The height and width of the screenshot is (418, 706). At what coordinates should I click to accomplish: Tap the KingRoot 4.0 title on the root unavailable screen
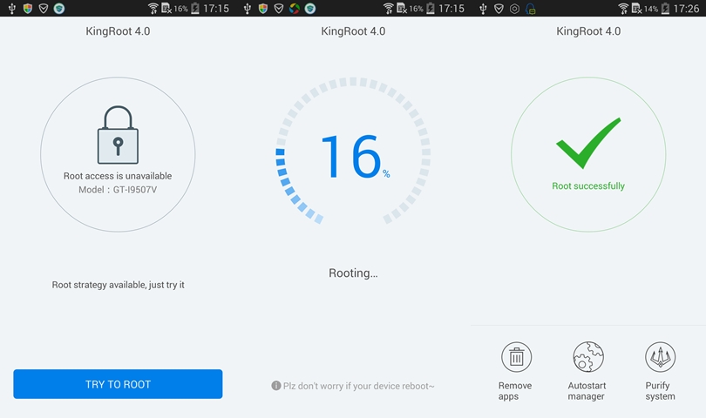click(x=118, y=31)
